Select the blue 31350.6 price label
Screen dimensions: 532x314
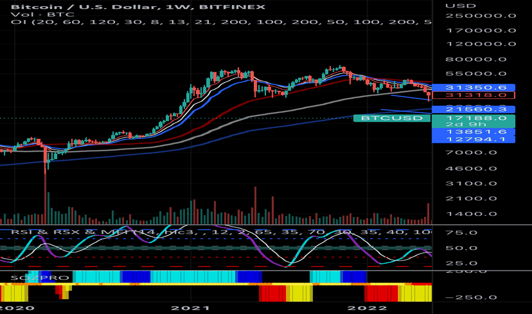click(x=473, y=87)
